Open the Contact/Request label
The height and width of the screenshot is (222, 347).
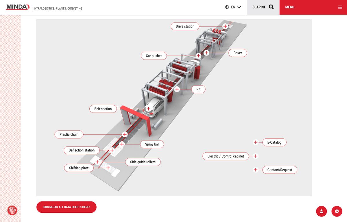coord(280,170)
